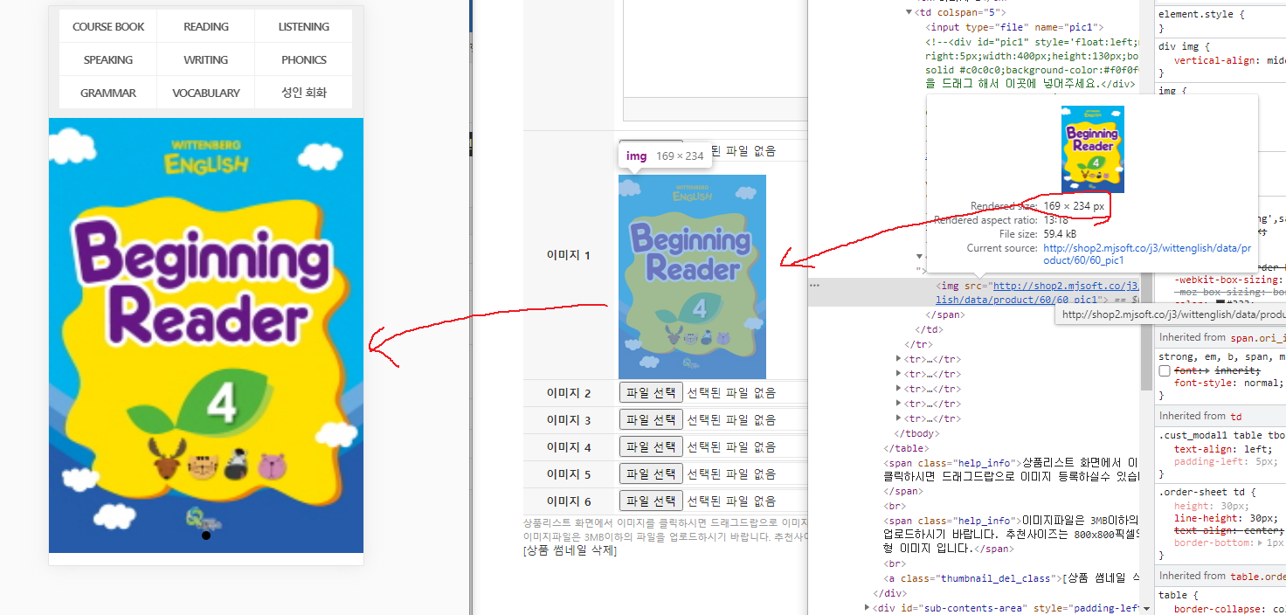1286x615 pixels.
Task: Click the -webkit-box-sizing declaration
Action: click(x=1229, y=279)
